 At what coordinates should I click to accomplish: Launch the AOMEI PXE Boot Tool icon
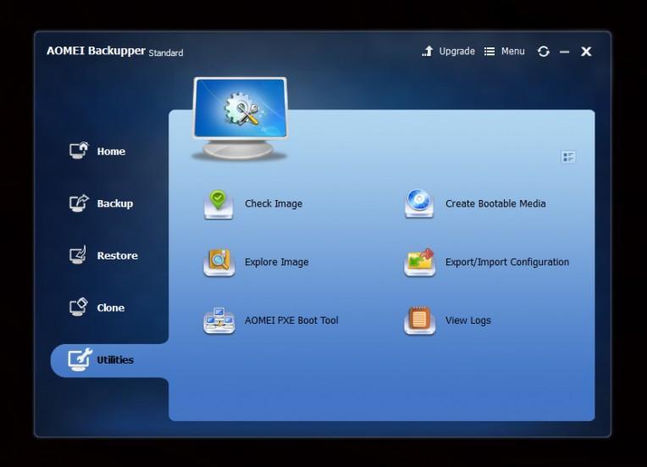218,320
